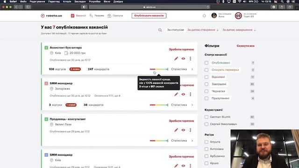299x168 pixels.
Task: Open the Ассистент бухгалтера vacancy title
Action: click(65, 48)
